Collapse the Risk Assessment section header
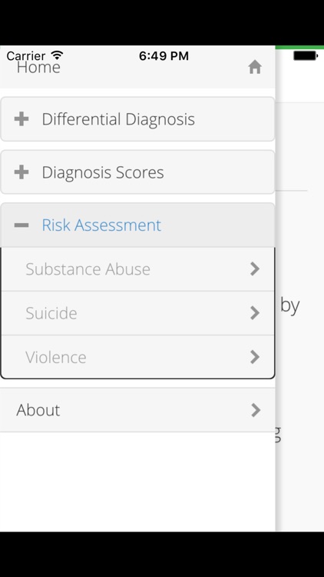The height and width of the screenshot is (577, 324). (137, 225)
